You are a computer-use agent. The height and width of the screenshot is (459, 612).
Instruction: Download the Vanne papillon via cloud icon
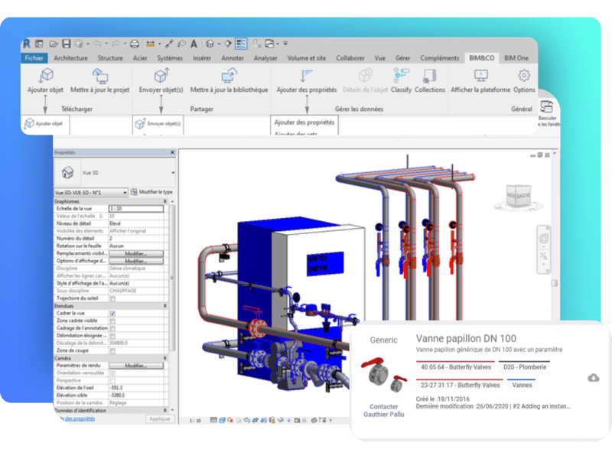click(593, 379)
